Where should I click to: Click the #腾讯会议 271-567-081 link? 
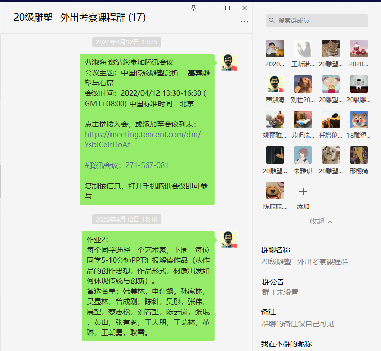(x=126, y=165)
